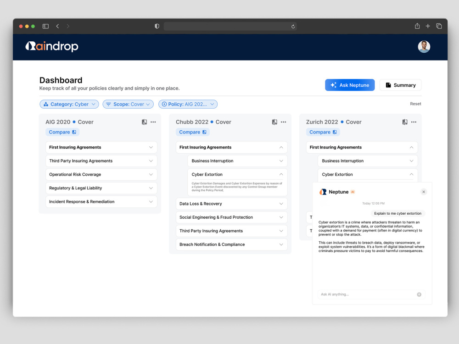Click the AIG 2020 card compare icon

[144, 122]
